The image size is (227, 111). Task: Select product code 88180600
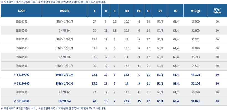(22, 93)
